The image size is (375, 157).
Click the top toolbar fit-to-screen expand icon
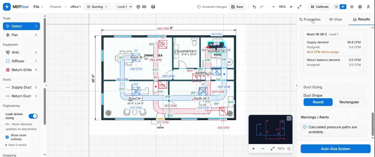tap(299, 7)
